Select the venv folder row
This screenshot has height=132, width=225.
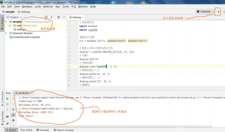pyautogui.click(x=36, y=25)
